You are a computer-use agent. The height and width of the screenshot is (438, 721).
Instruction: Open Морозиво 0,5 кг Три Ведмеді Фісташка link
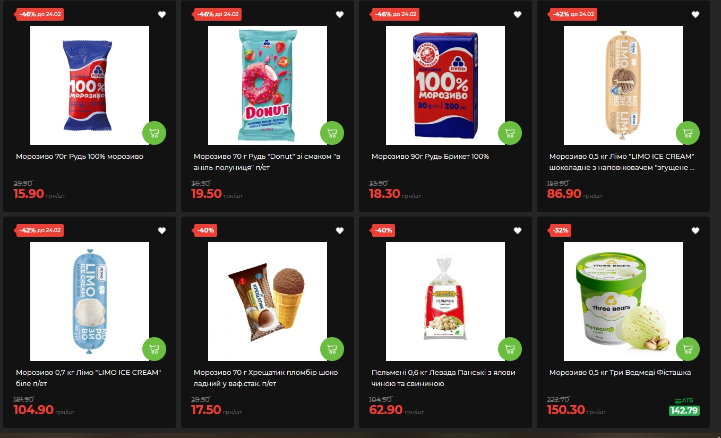point(620,373)
